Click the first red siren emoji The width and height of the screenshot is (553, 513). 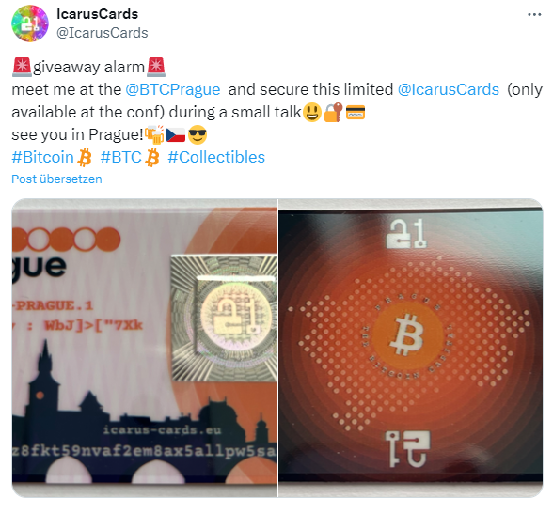coord(22,67)
